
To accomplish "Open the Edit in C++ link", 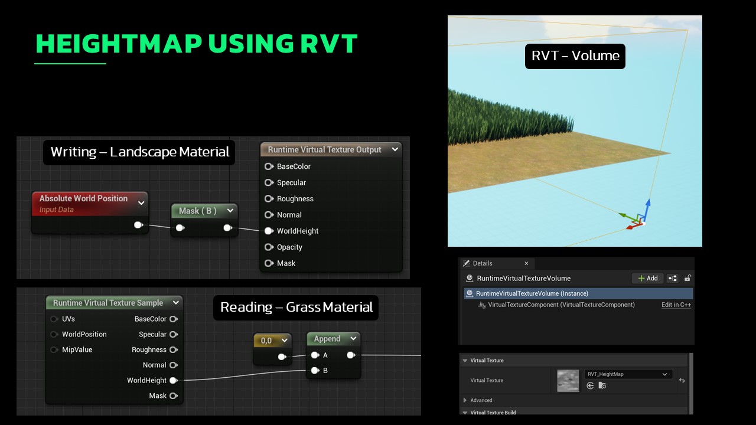I will [676, 305].
